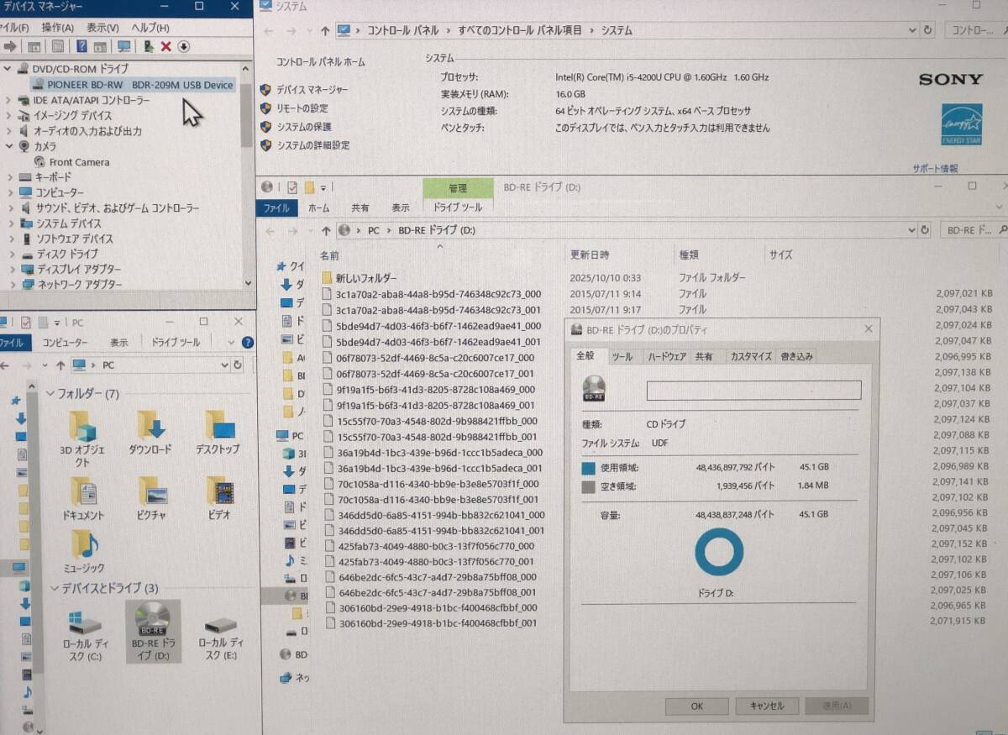The image size is (1008, 735).
Task: Open ドライブ ツール tab in BD-RE explorer window
Action: (458, 207)
